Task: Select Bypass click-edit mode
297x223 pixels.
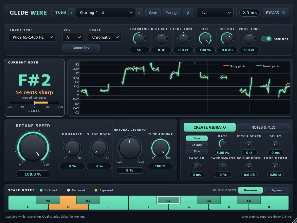Action: (276, 190)
